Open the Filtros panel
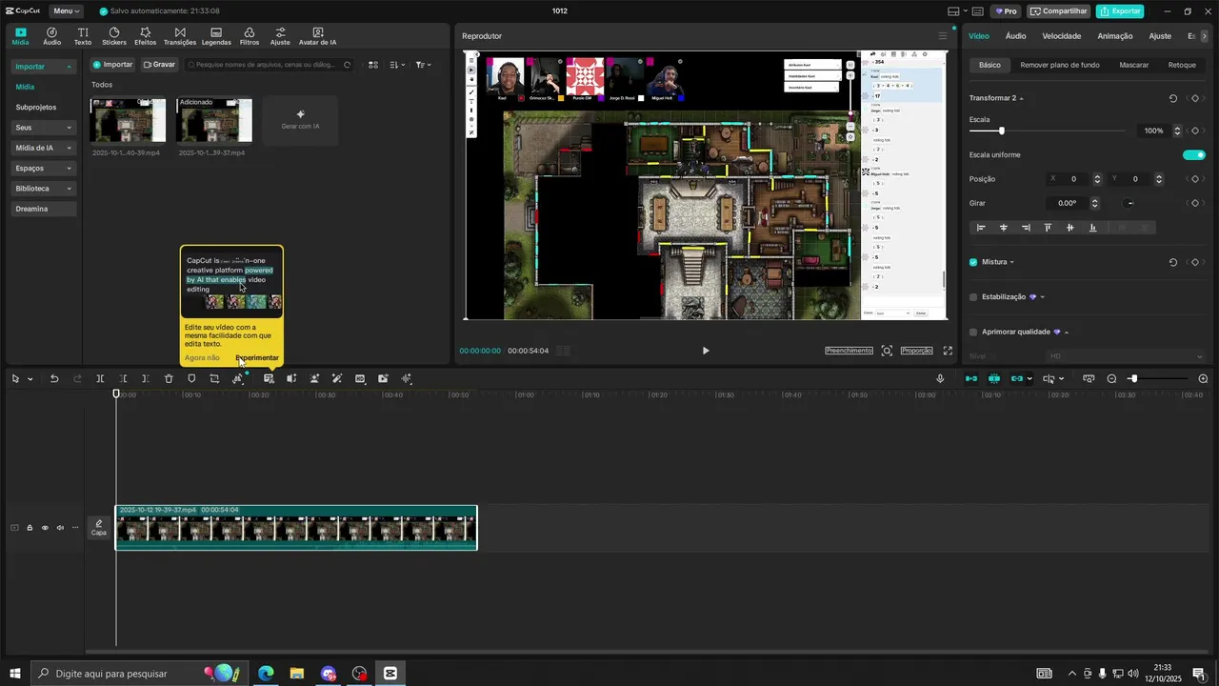 [x=250, y=36]
